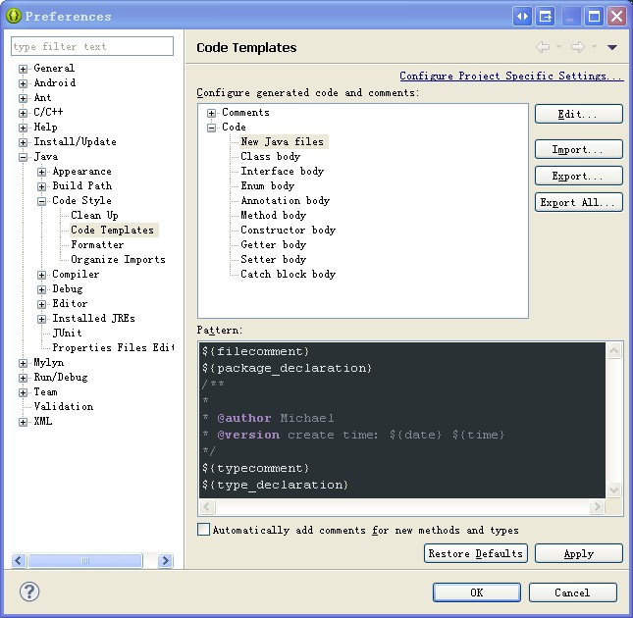
Task: Click the Eclipse Preferences title bar icon
Action: [14, 16]
